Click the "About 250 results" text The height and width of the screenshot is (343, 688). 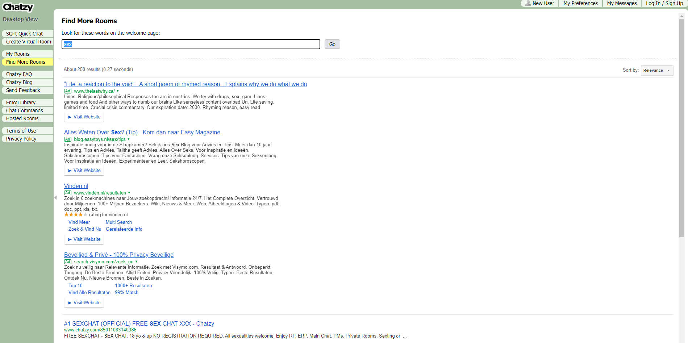click(x=98, y=70)
